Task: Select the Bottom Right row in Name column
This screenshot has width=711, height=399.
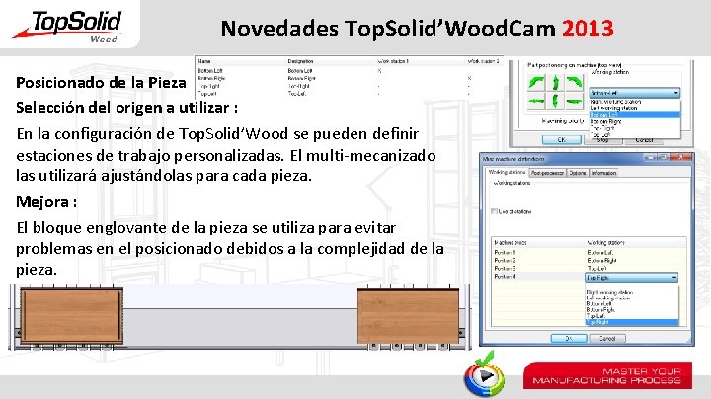Action: point(211,78)
